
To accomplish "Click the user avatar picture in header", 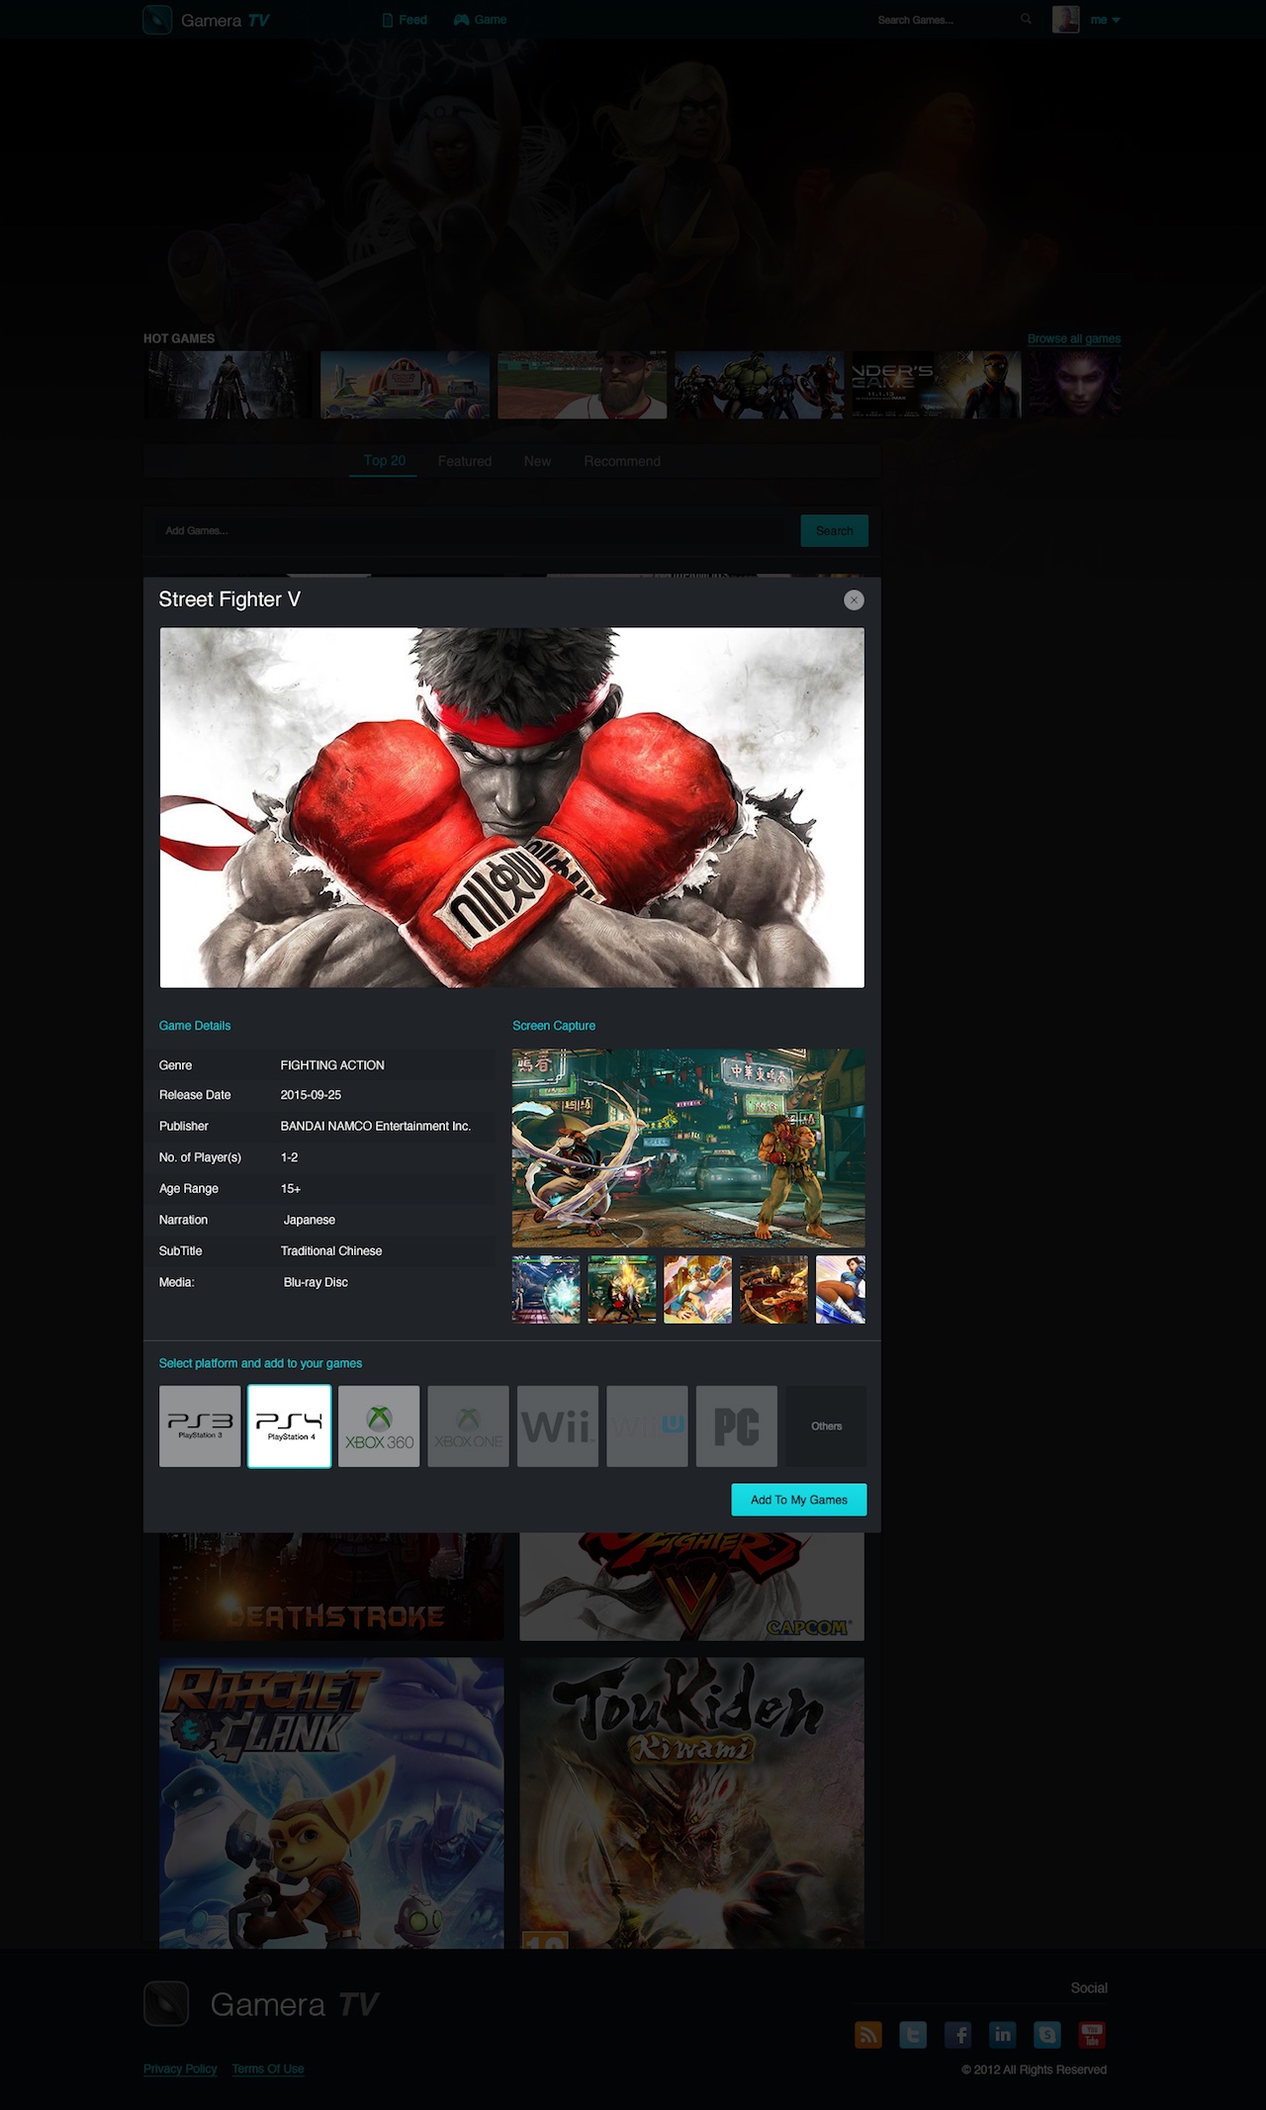I will [1065, 19].
